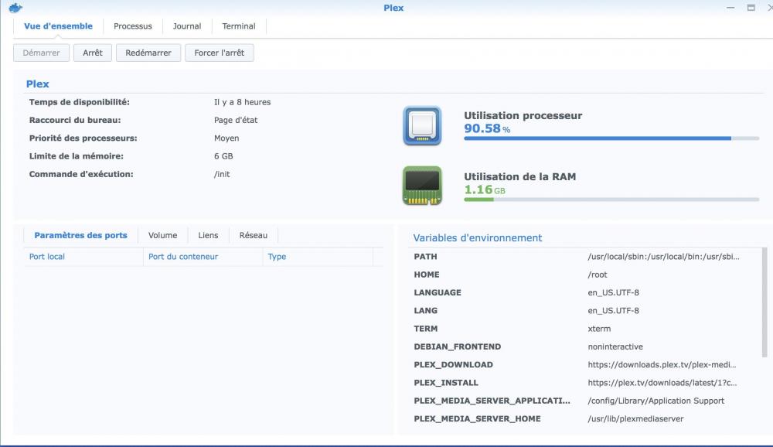The height and width of the screenshot is (447, 773).
Task: Click the '/usr/lib/plexmediaserver' value
Action: point(635,419)
